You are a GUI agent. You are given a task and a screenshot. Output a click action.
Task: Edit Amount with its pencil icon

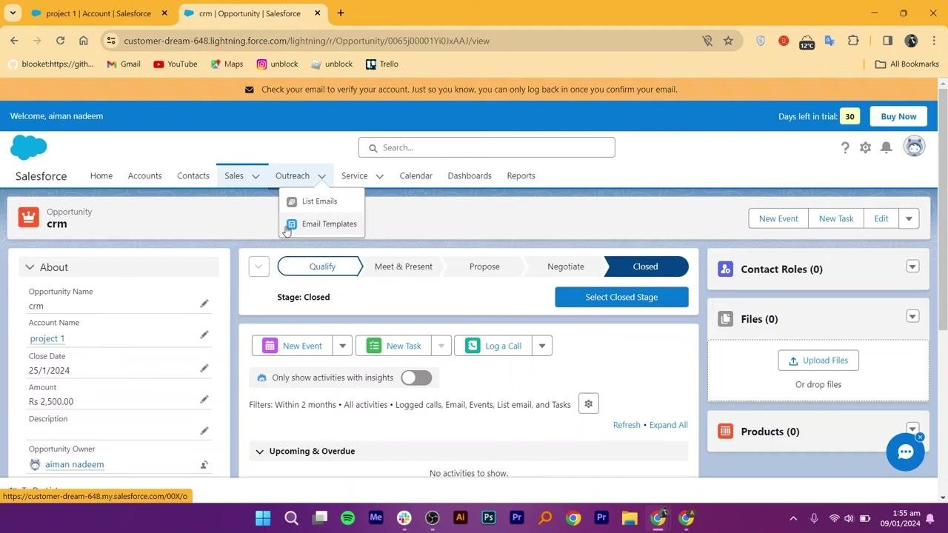pyautogui.click(x=204, y=399)
